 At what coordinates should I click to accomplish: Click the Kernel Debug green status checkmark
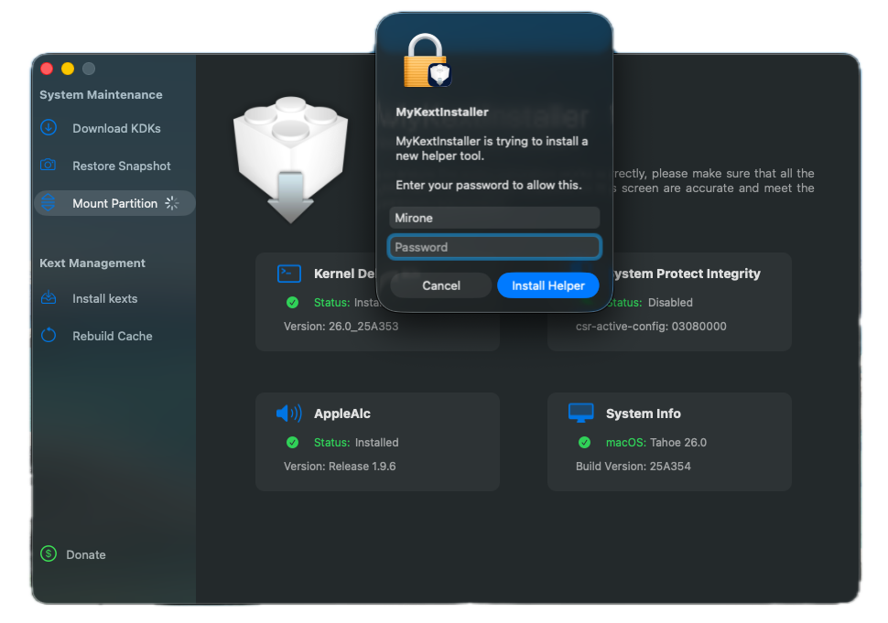tap(292, 303)
